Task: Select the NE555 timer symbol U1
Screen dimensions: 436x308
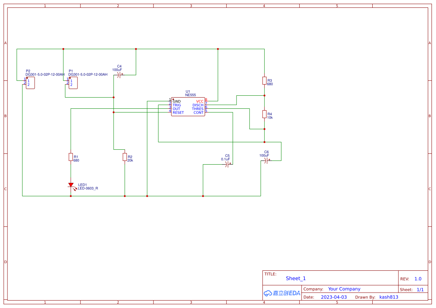Action: tap(188, 105)
